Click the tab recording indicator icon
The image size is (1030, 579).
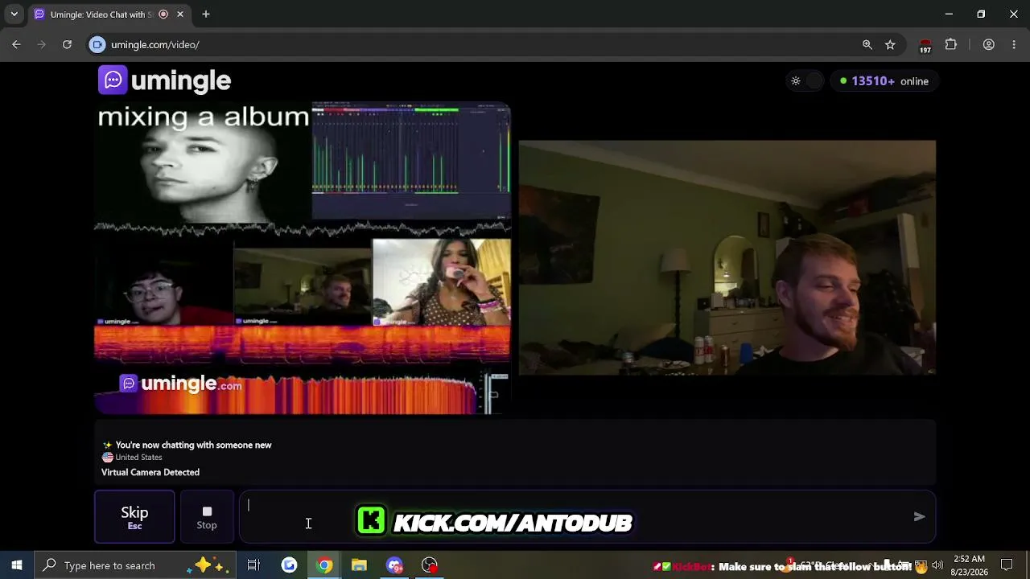click(x=163, y=14)
